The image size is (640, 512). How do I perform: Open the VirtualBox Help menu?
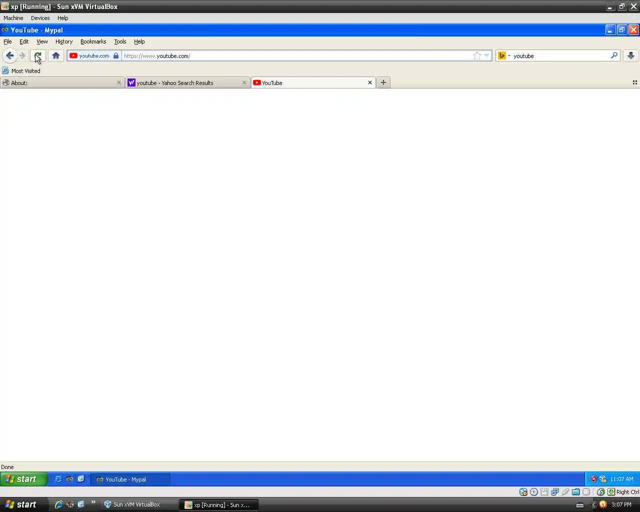tap(62, 18)
